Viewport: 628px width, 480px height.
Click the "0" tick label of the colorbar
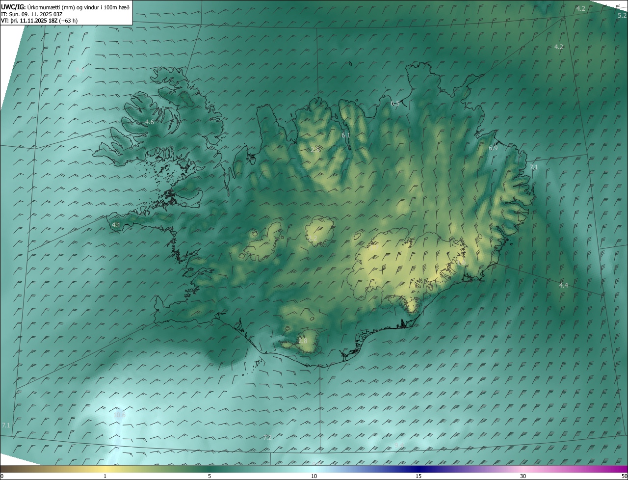[x=2, y=476]
